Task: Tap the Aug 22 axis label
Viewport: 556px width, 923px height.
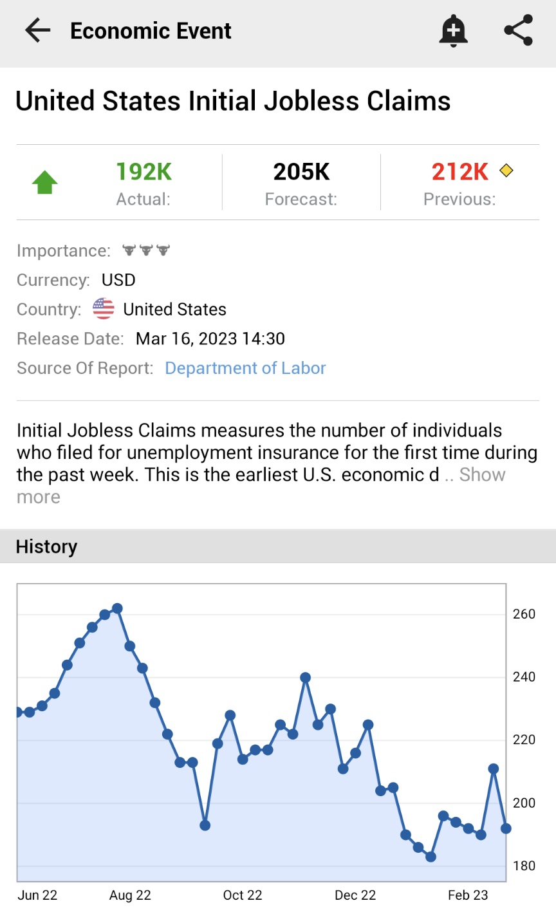Action: point(130,895)
